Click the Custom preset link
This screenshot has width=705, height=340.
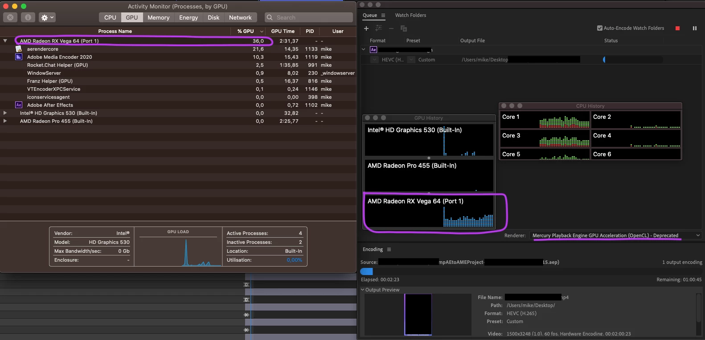tap(426, 60)
